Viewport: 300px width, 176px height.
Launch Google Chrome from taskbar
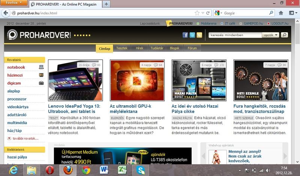pyautogui.click(x=86, y=170)
